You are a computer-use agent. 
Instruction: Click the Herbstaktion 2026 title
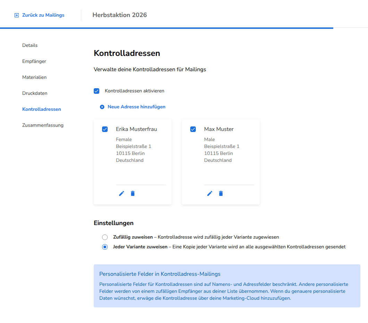pos(119,15)
